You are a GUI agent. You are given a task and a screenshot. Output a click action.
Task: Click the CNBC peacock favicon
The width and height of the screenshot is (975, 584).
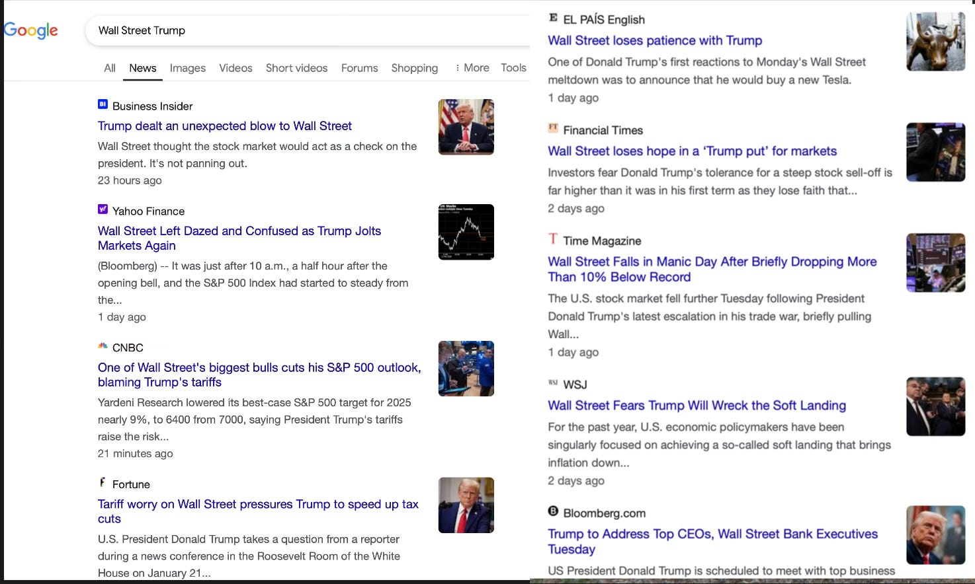[x=103, y=346]
